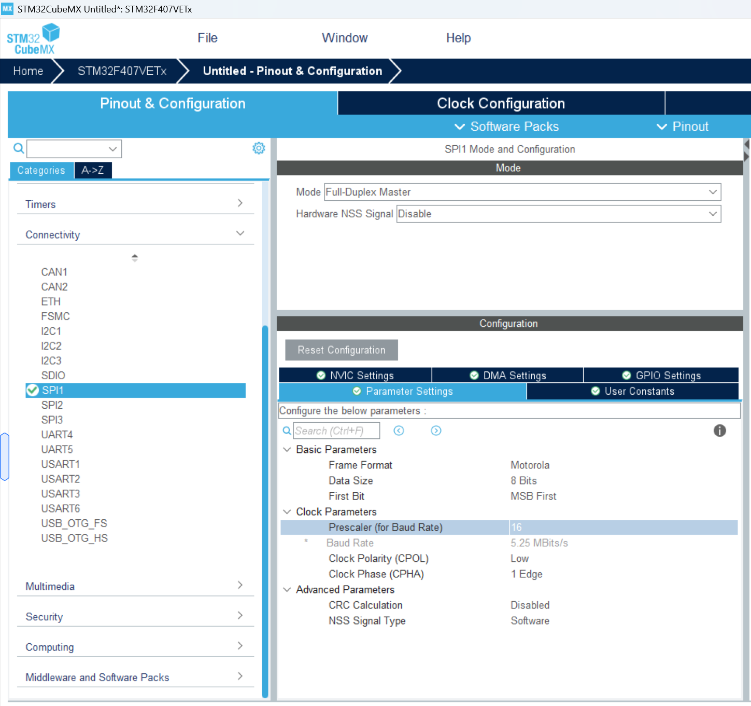Select FSMC peripheral
The height and width of the screenshot is (706, 751).
tap(55, 316)
